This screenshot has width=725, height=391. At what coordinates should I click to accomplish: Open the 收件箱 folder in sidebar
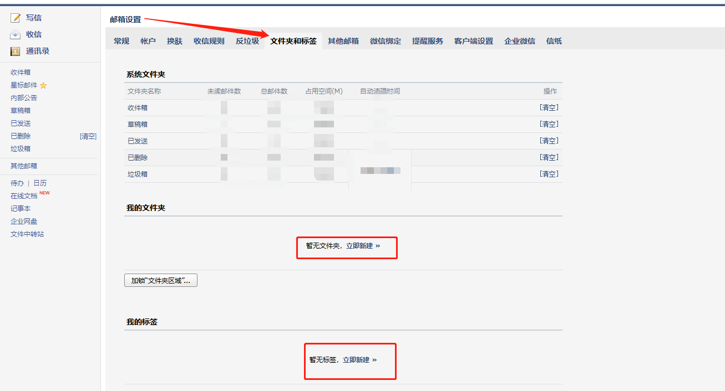coord(21,73)
